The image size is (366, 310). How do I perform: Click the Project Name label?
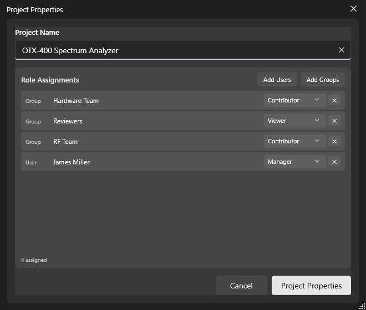37,33
